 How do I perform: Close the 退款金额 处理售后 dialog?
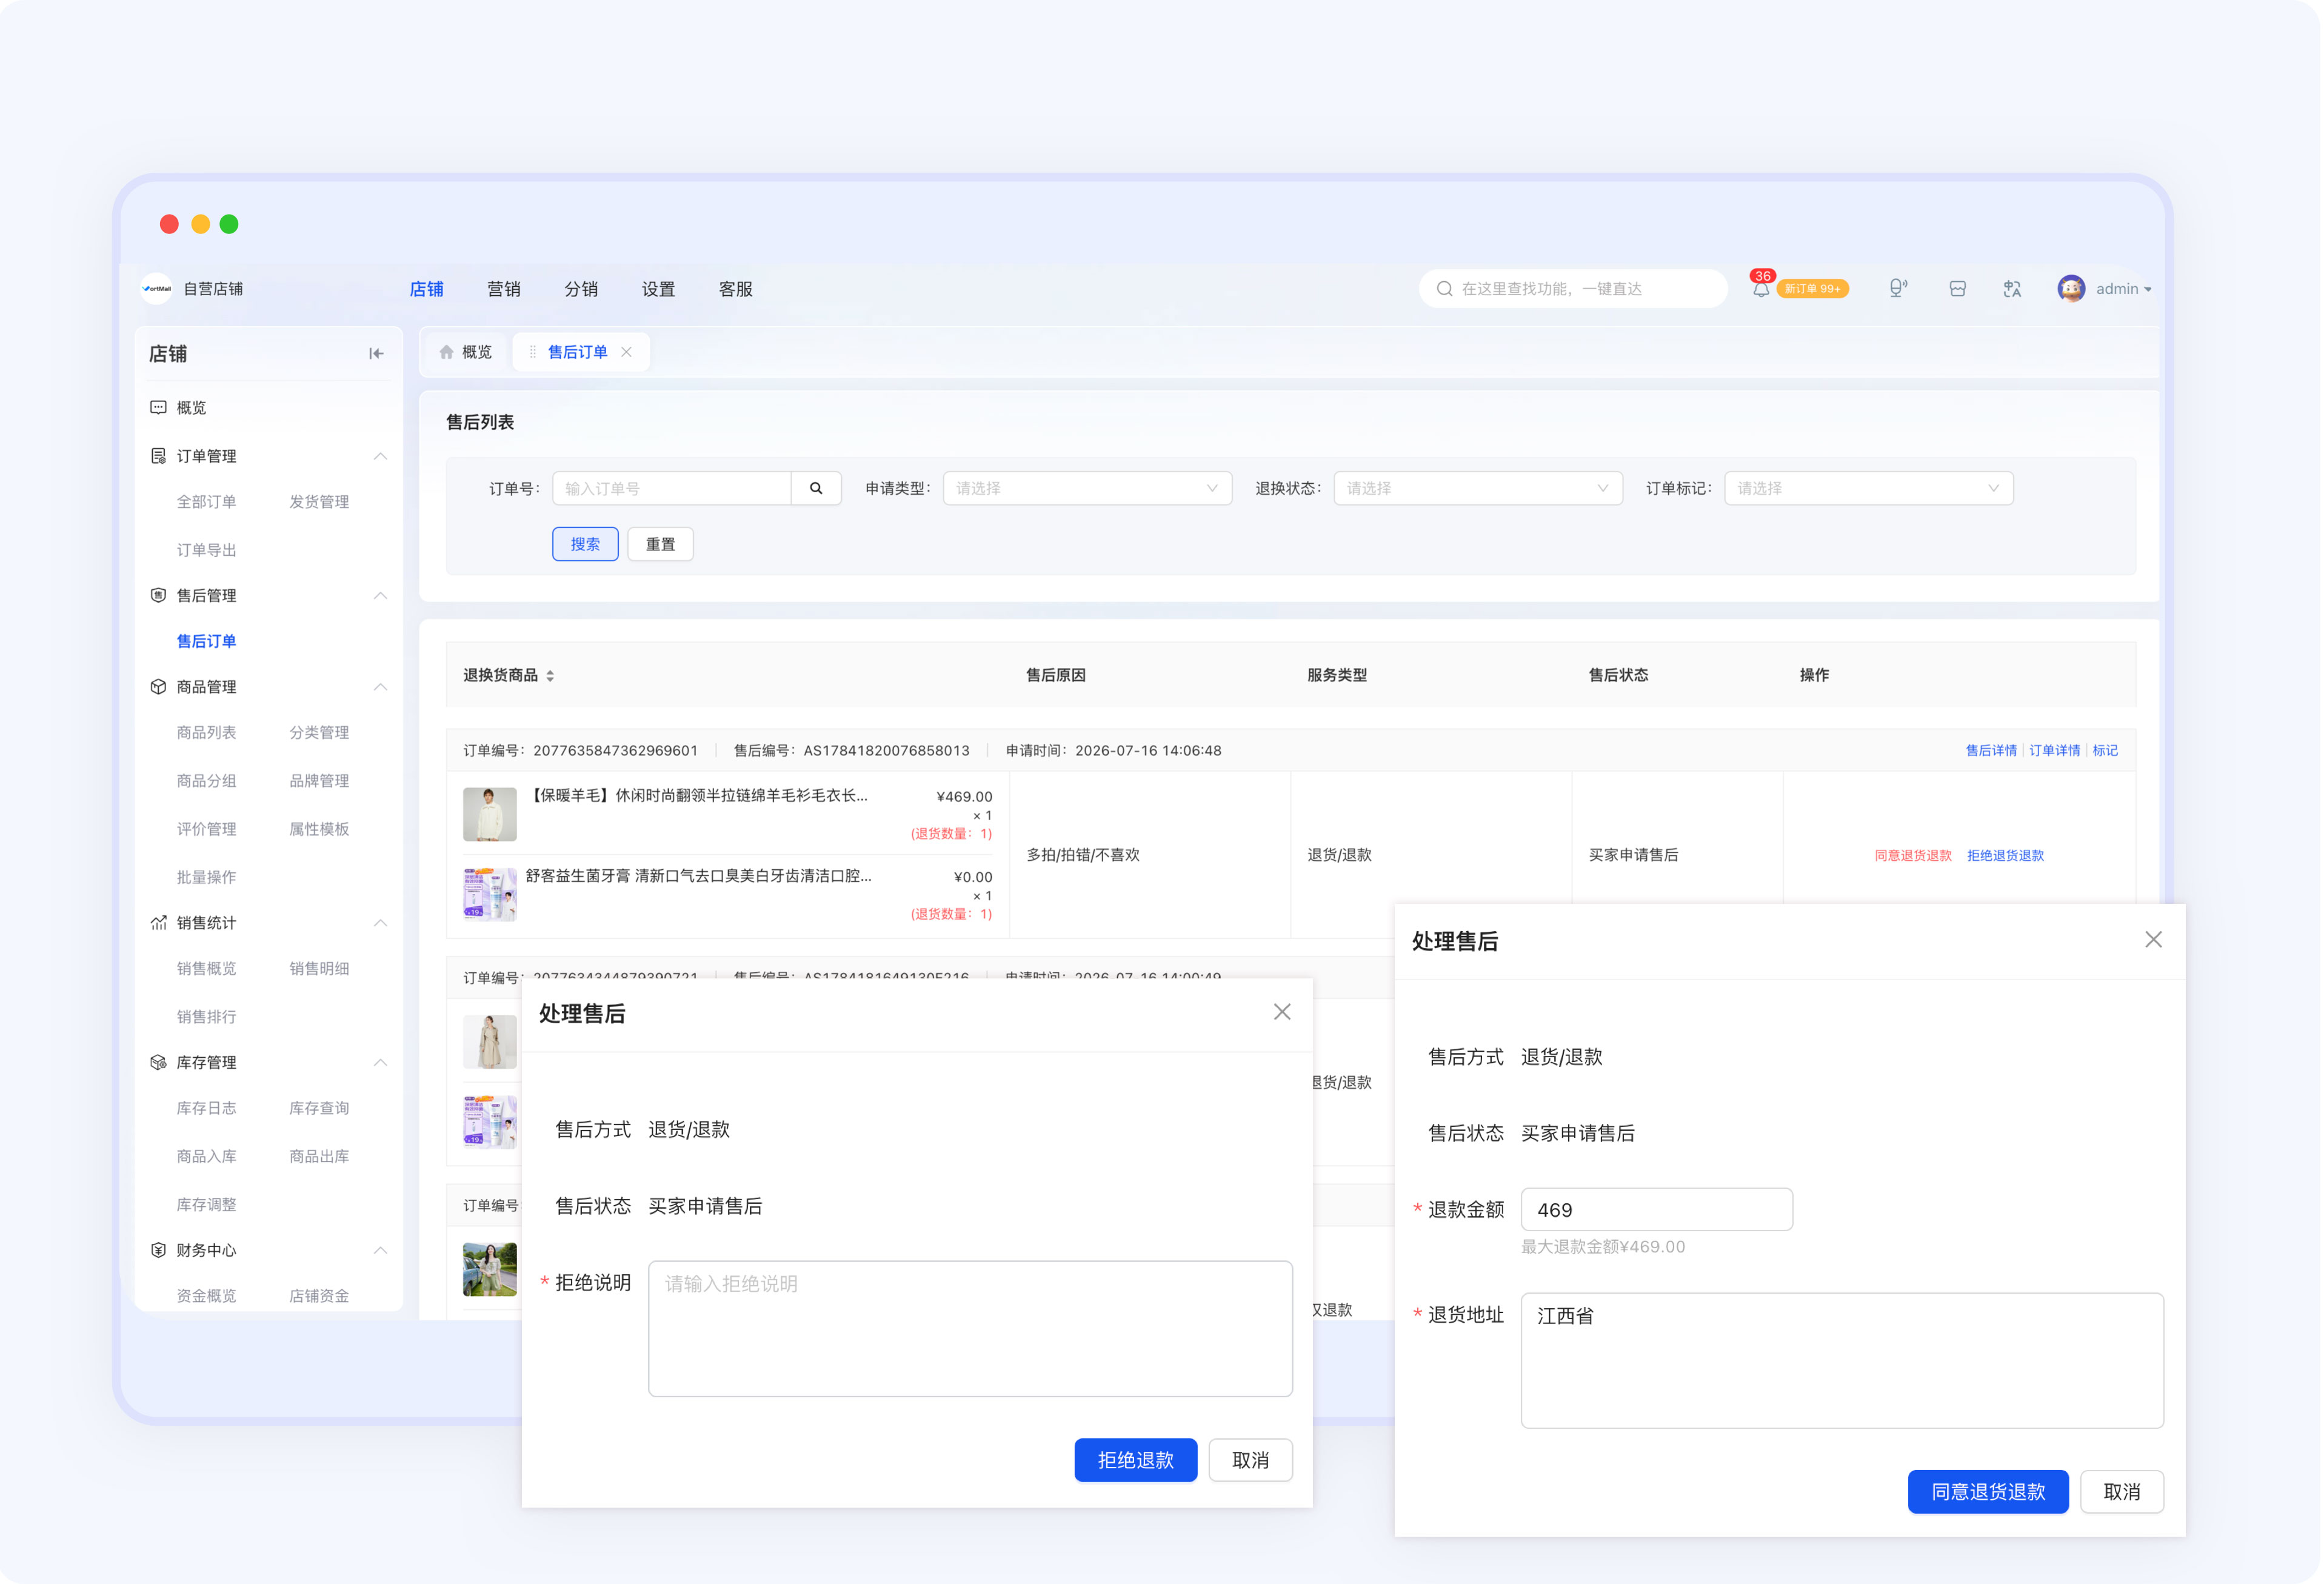point(2153,939)
